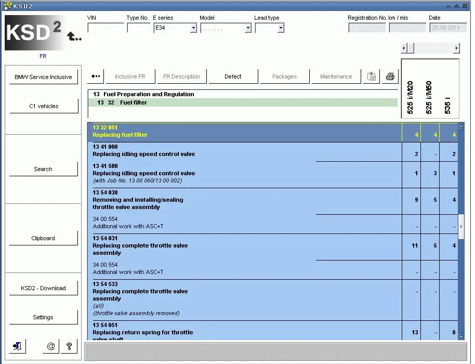This screenshot has width=475, height=364.
Task: Click value 13 for job 13 54 051
Action: click(x=415, y=332)
